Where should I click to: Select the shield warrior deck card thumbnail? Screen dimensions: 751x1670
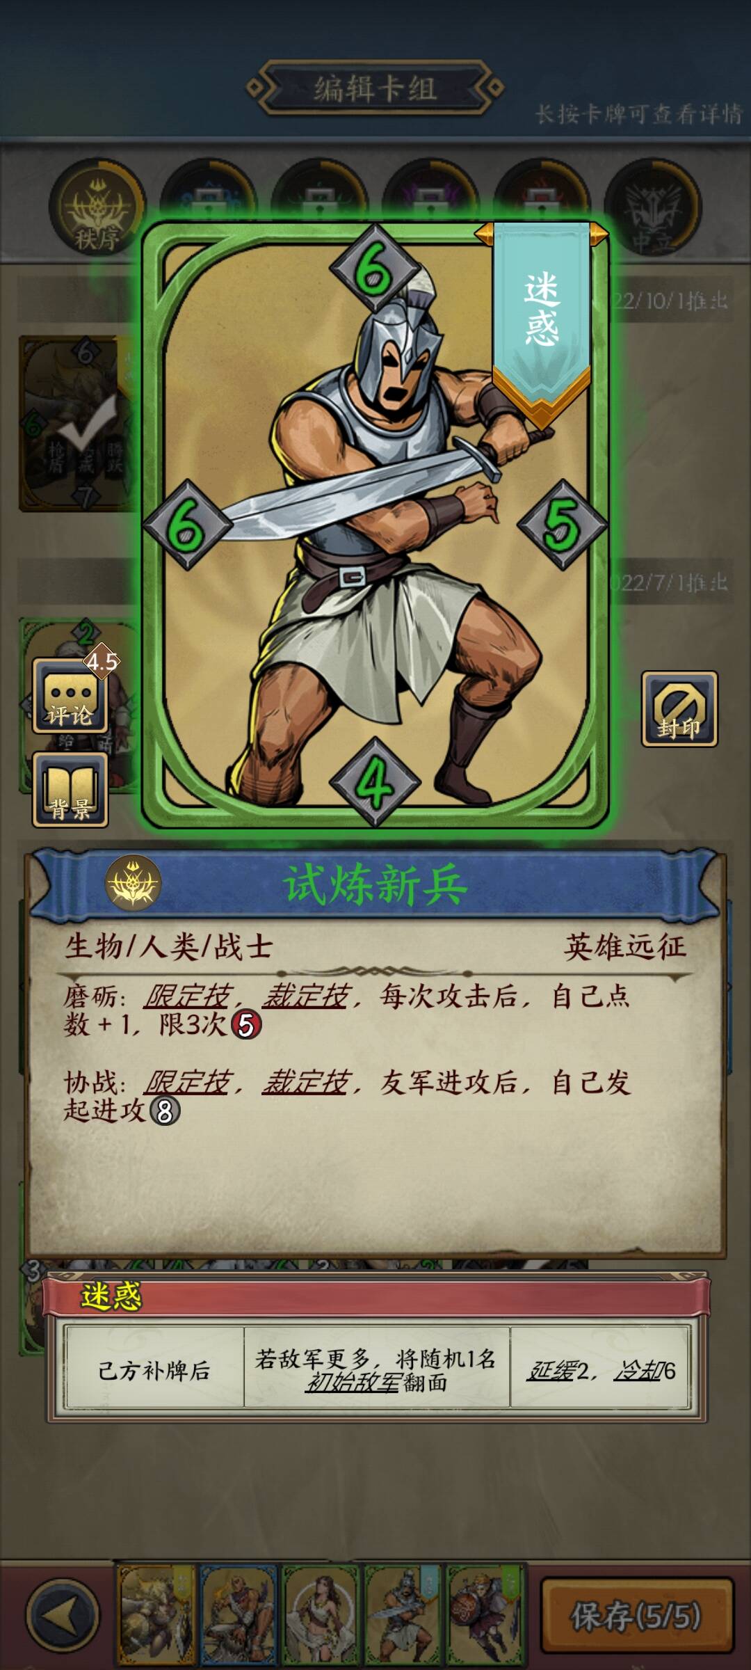(484, 1614)
